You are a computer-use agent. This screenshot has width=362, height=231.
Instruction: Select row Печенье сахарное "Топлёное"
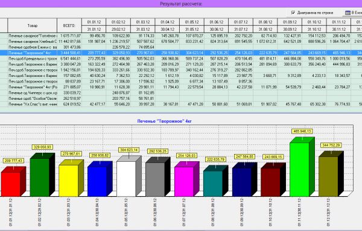click(181, 35)
